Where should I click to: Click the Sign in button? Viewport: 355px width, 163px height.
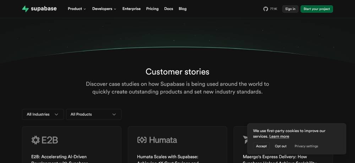[290, 9]
